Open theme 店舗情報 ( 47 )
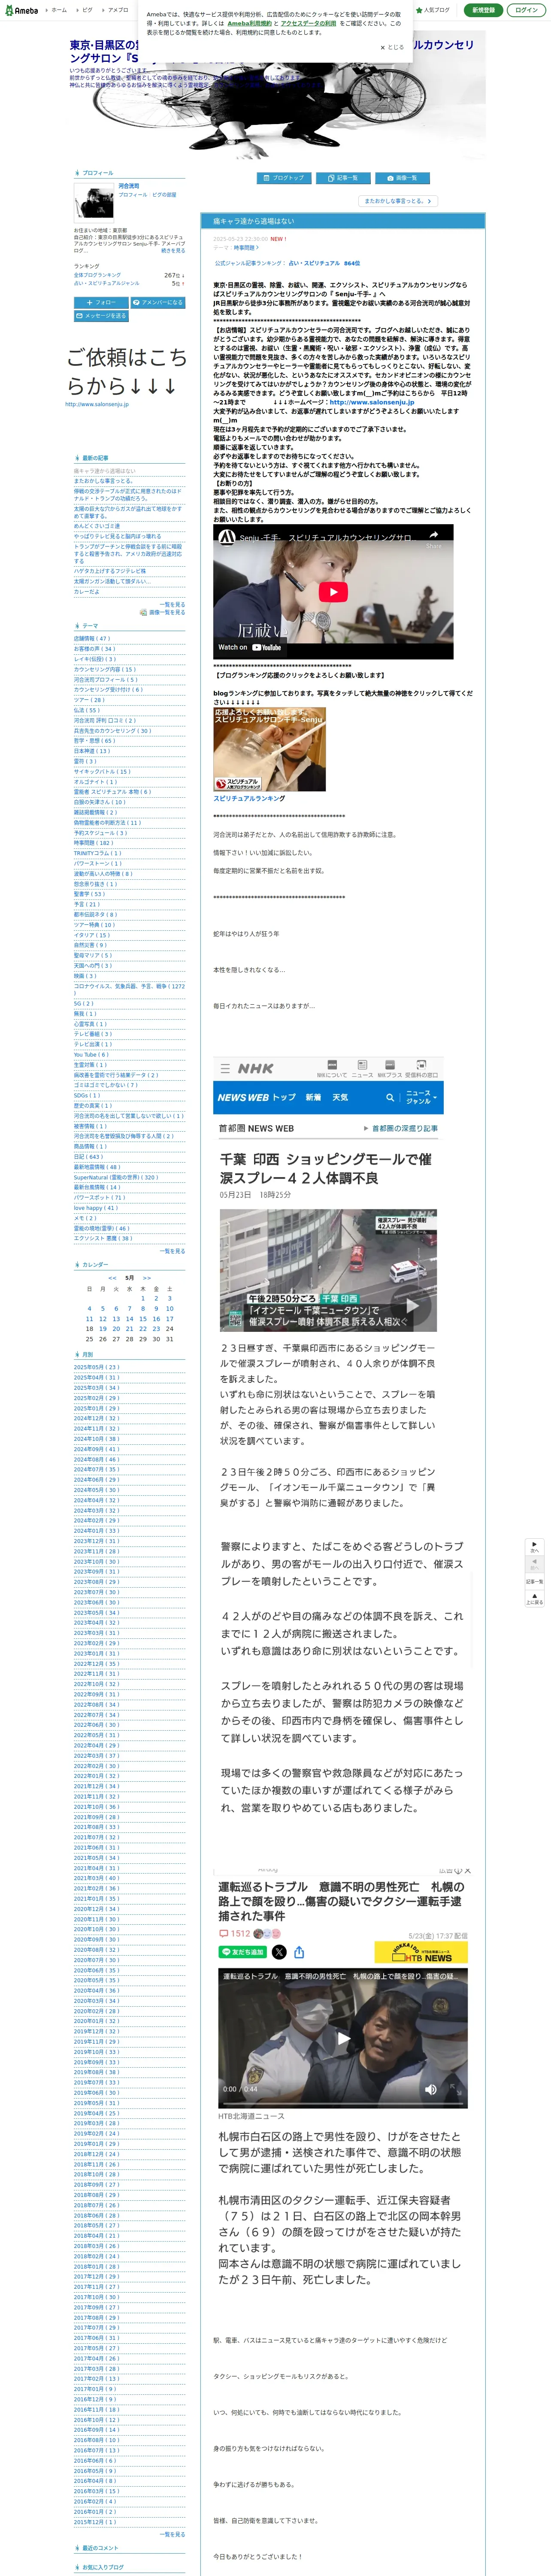 tap(92, 639)
